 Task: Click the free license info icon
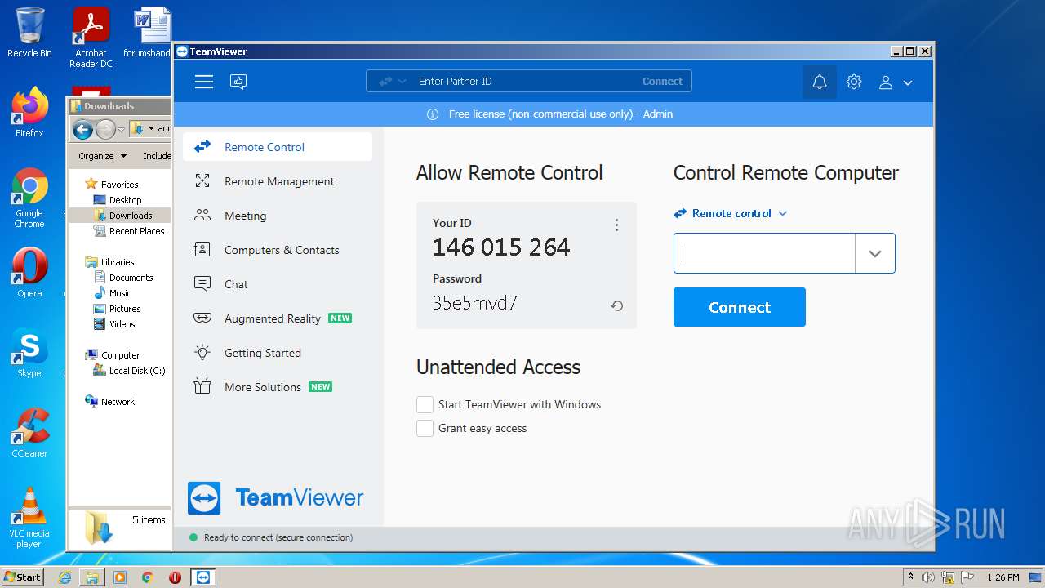pyautogui.click(x=433, y=114)
